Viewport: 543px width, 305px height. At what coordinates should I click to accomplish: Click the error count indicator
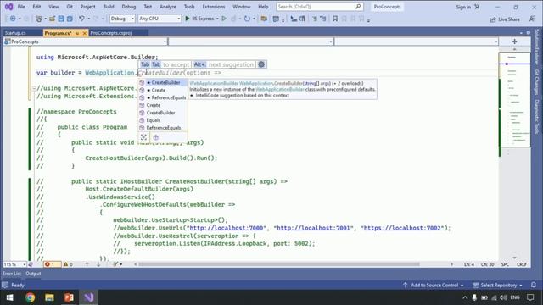point(52,264)
